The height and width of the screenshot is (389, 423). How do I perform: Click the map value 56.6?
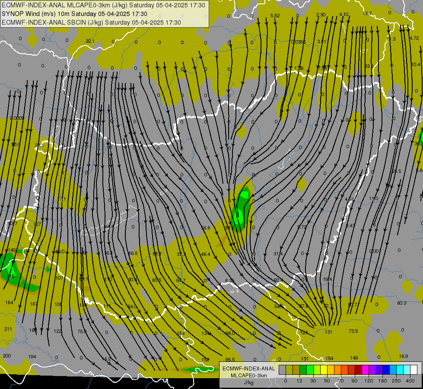tap(206, 228)
